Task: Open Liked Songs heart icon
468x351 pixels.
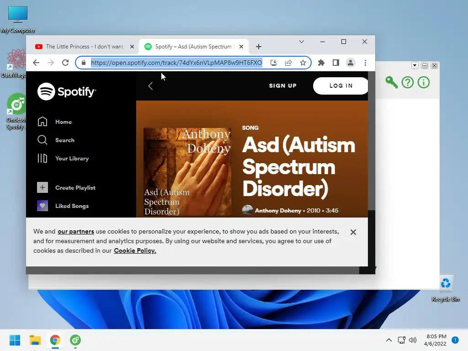Action: point(43,206)
